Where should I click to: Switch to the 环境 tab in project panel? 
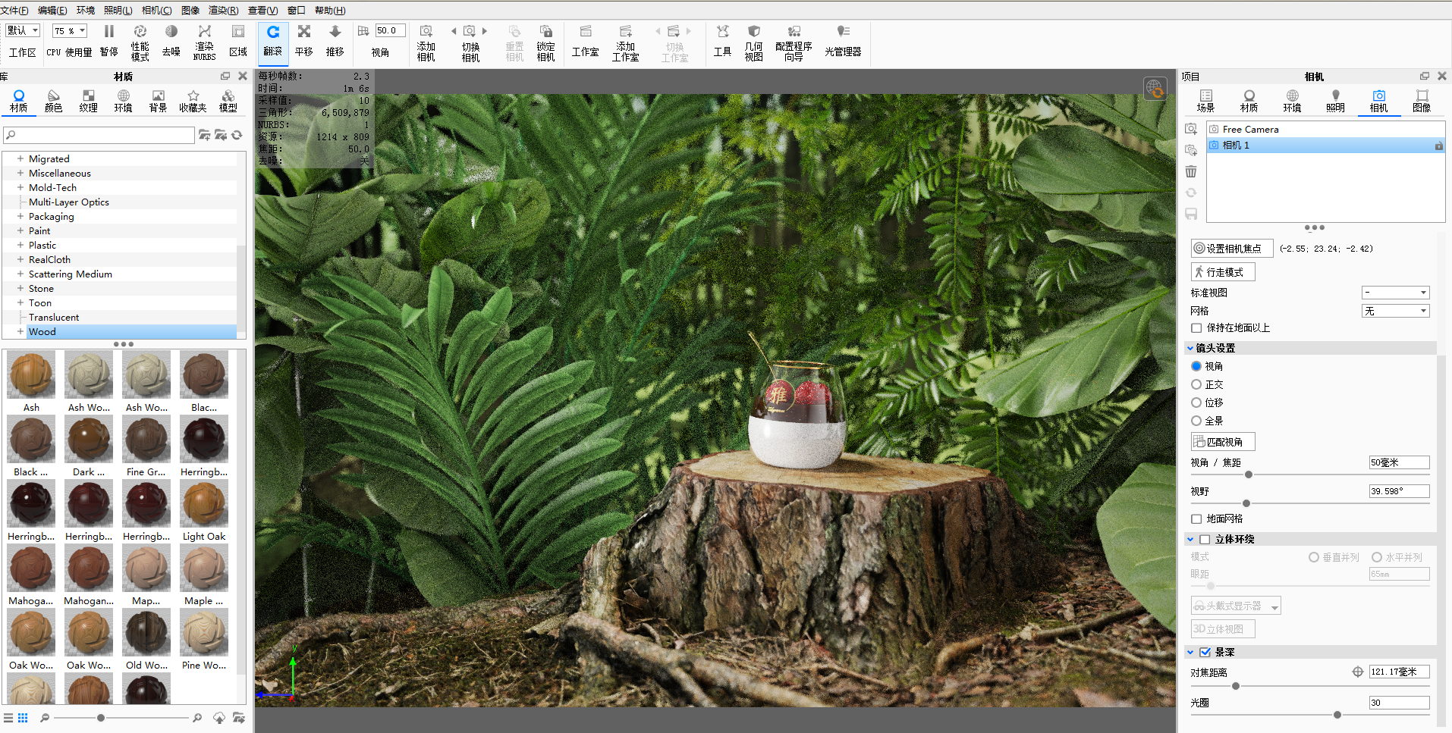coord(1292,101)
